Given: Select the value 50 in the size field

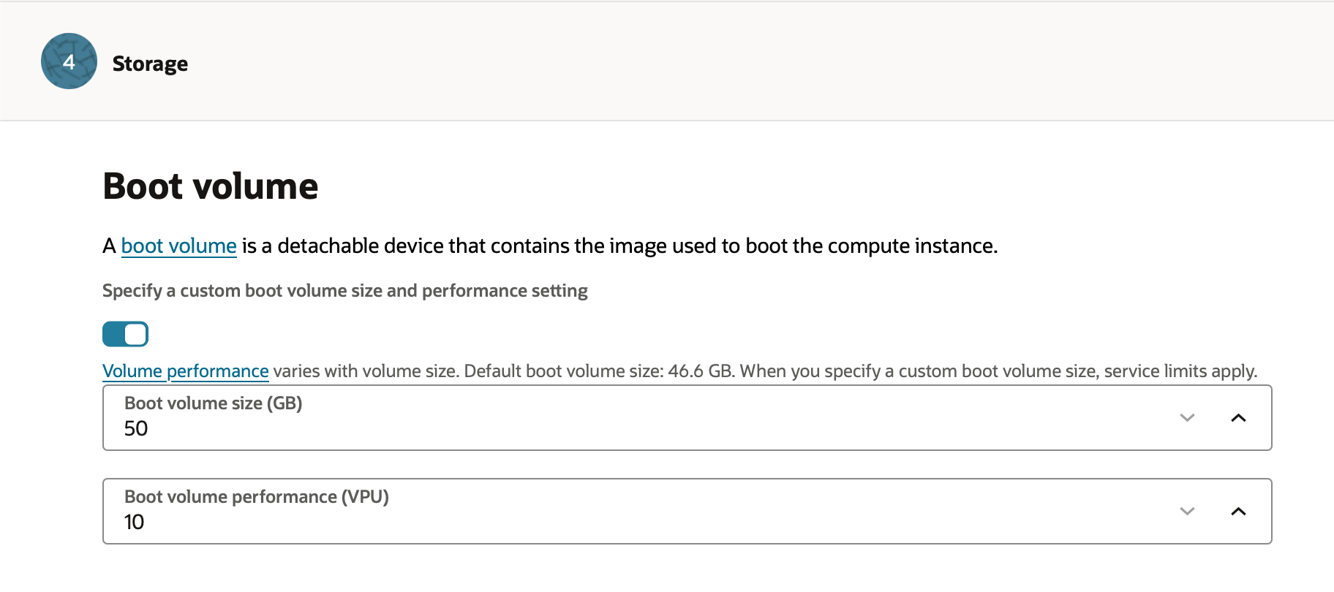Looking at the screenshot, I should point(136,429).
